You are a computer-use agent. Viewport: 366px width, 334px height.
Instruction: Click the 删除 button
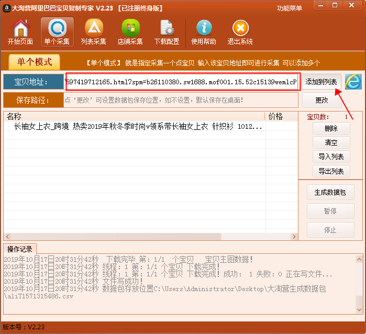click(331, 128)
